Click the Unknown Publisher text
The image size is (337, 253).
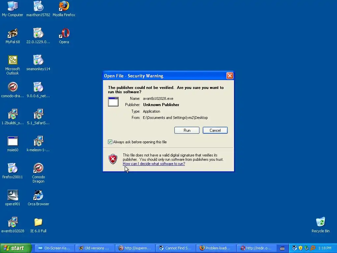(161, 105)
